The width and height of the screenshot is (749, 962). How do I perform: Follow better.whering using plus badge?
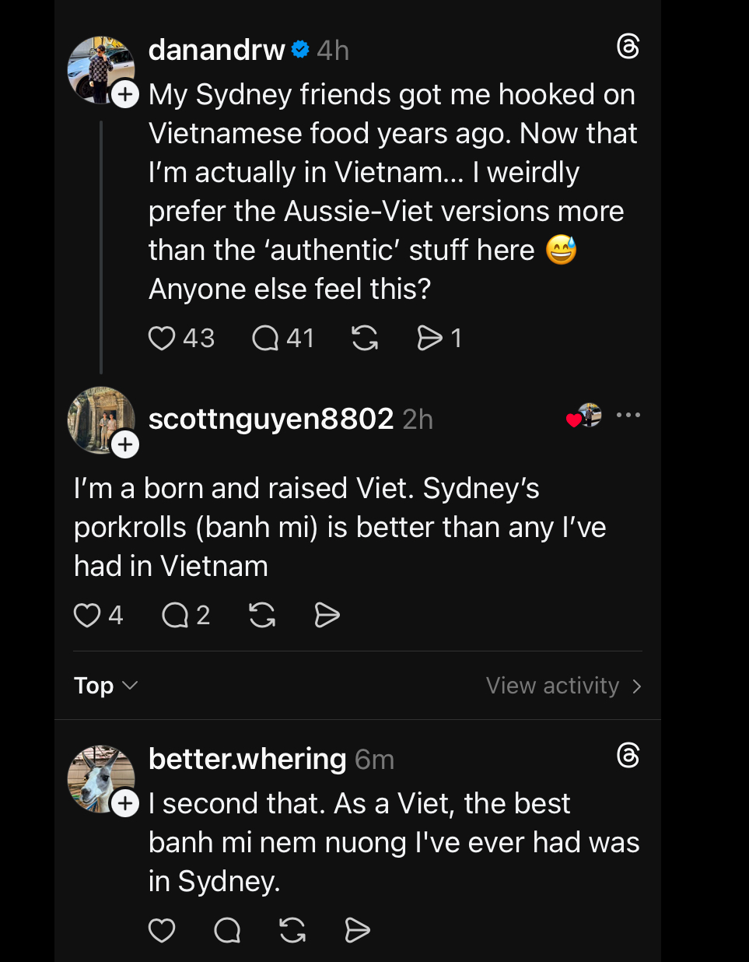[x=125, y=803]
